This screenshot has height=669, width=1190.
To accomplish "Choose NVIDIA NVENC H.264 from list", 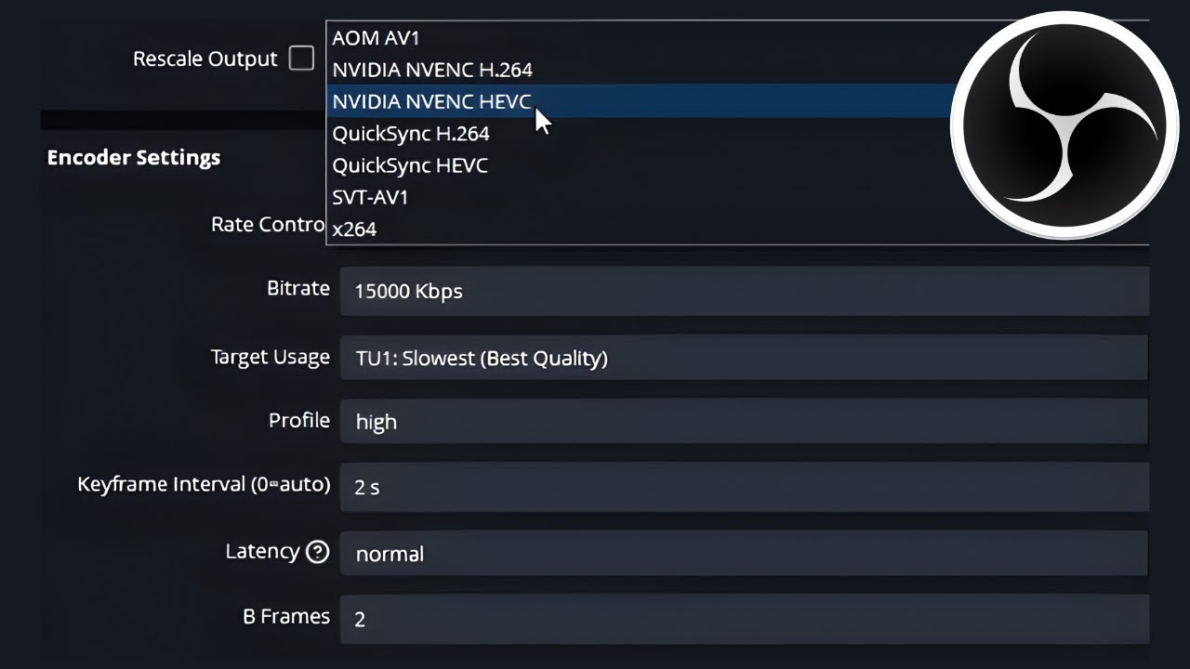I will (x=432, y=70).
